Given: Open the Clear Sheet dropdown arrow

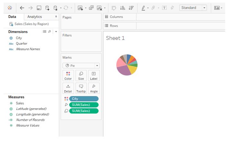Looking at the screenshot, I should (x=105, y=8).
